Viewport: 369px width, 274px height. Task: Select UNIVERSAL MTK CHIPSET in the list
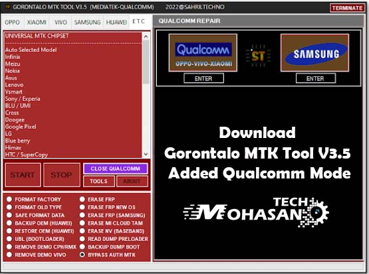point(73,36)
